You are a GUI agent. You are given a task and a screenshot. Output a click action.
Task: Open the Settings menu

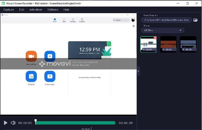(x=53, y=10)
